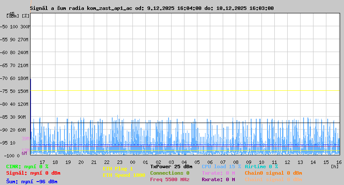Click the ETH Speed 1000 legend label
344x185 pixels.
[124, 175]
